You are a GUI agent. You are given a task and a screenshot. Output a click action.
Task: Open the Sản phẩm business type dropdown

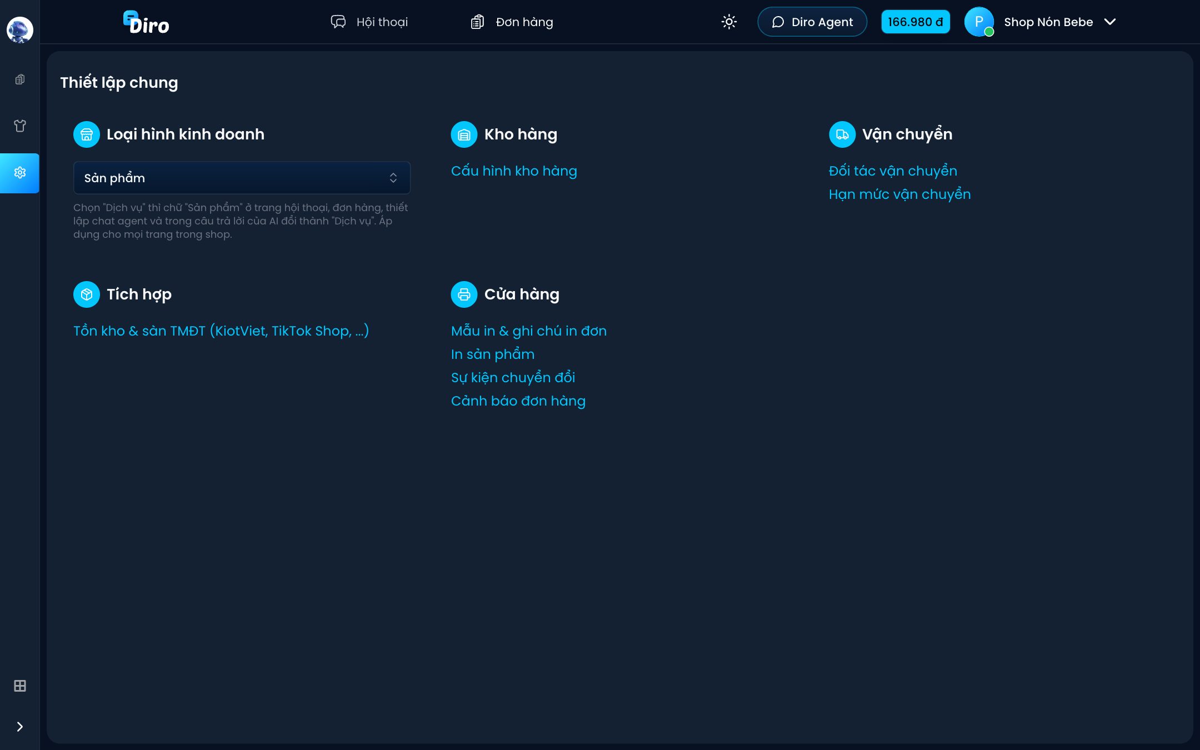click(x=242, y=178)
